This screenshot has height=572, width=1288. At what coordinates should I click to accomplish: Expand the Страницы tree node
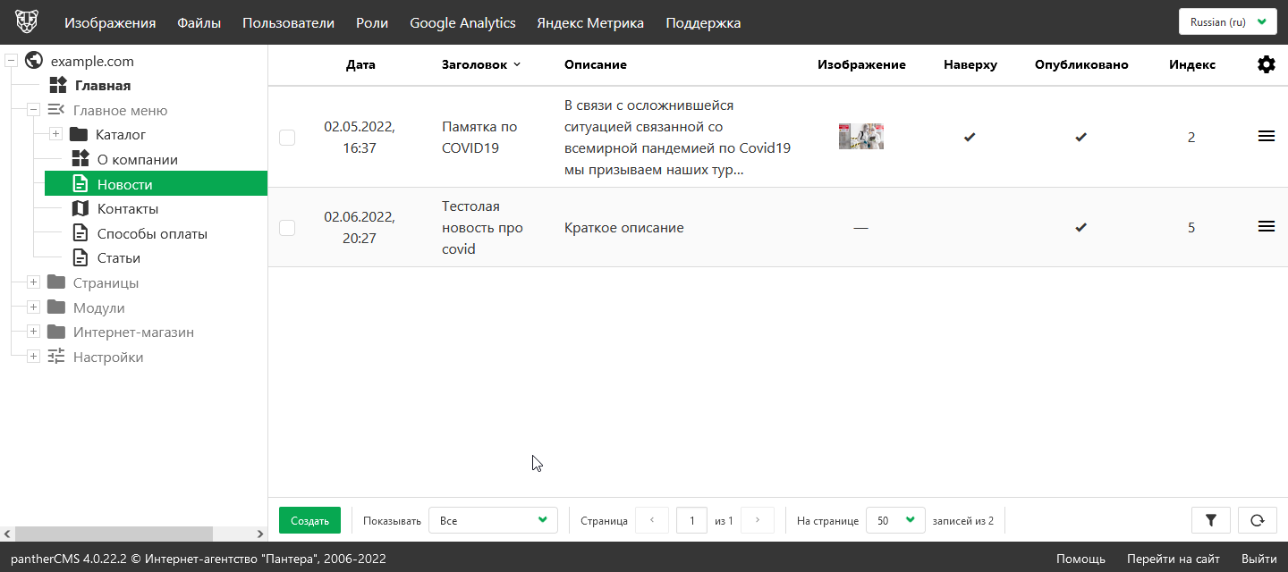(33, 283)
